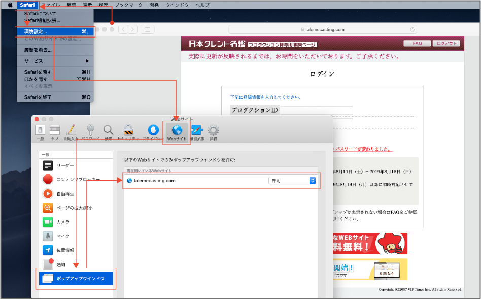
Task: Open the Webサイト preferences pane
Action: point(177,132)
